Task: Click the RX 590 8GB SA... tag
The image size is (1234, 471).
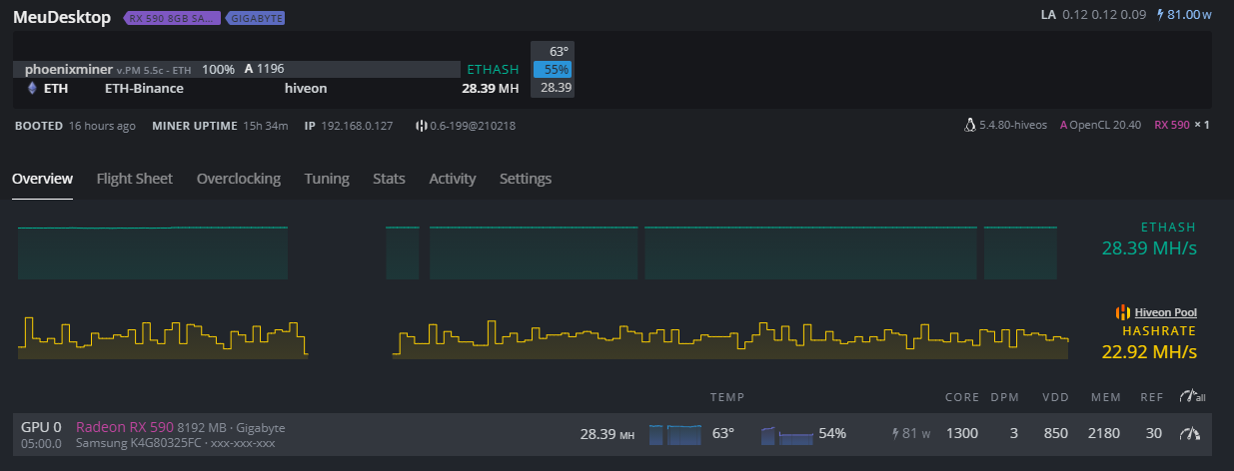Action: point(172,18)
